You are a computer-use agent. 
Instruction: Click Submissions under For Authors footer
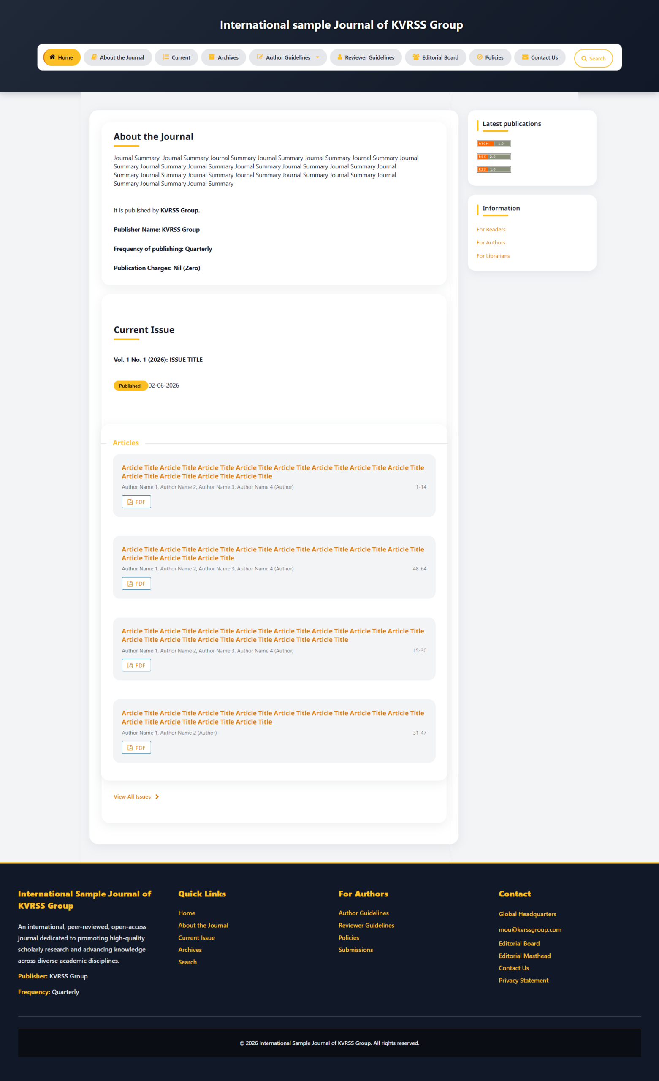(355, 949)
